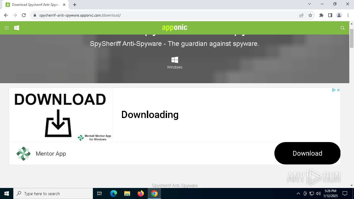
Task: Expand the tab search dropdown
Action: 309,4
